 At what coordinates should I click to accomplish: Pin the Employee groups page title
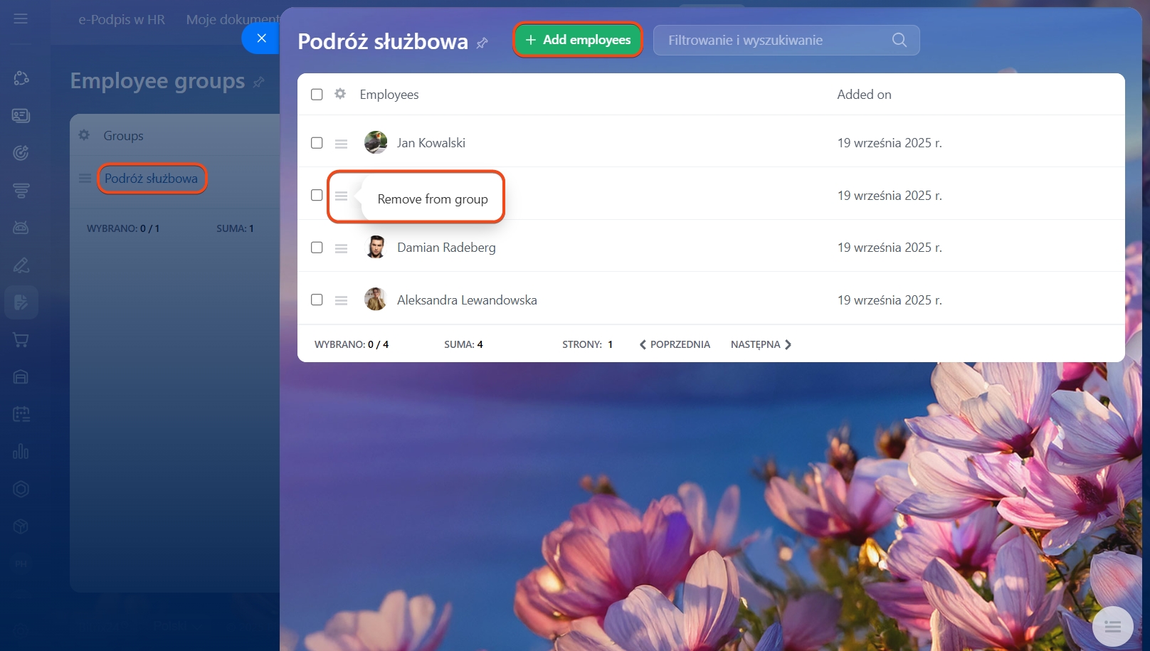[258, 83]
